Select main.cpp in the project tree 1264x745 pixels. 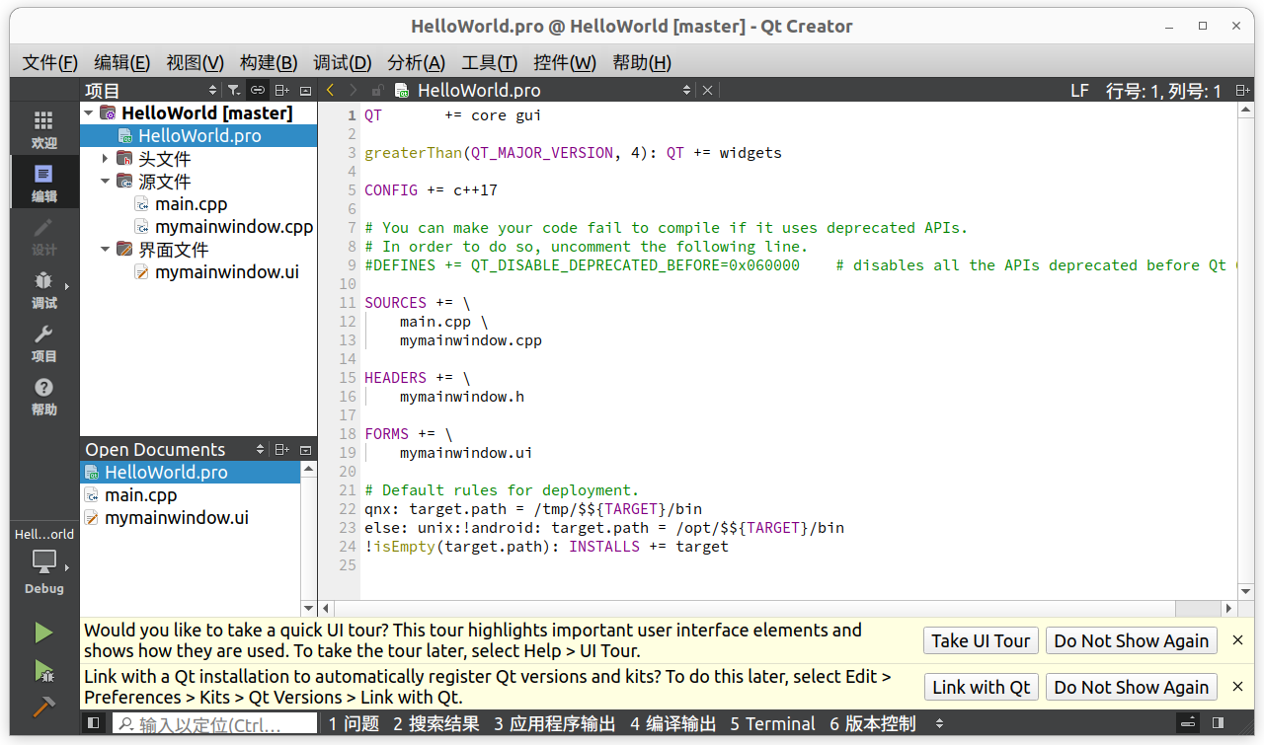pos(191,204)
